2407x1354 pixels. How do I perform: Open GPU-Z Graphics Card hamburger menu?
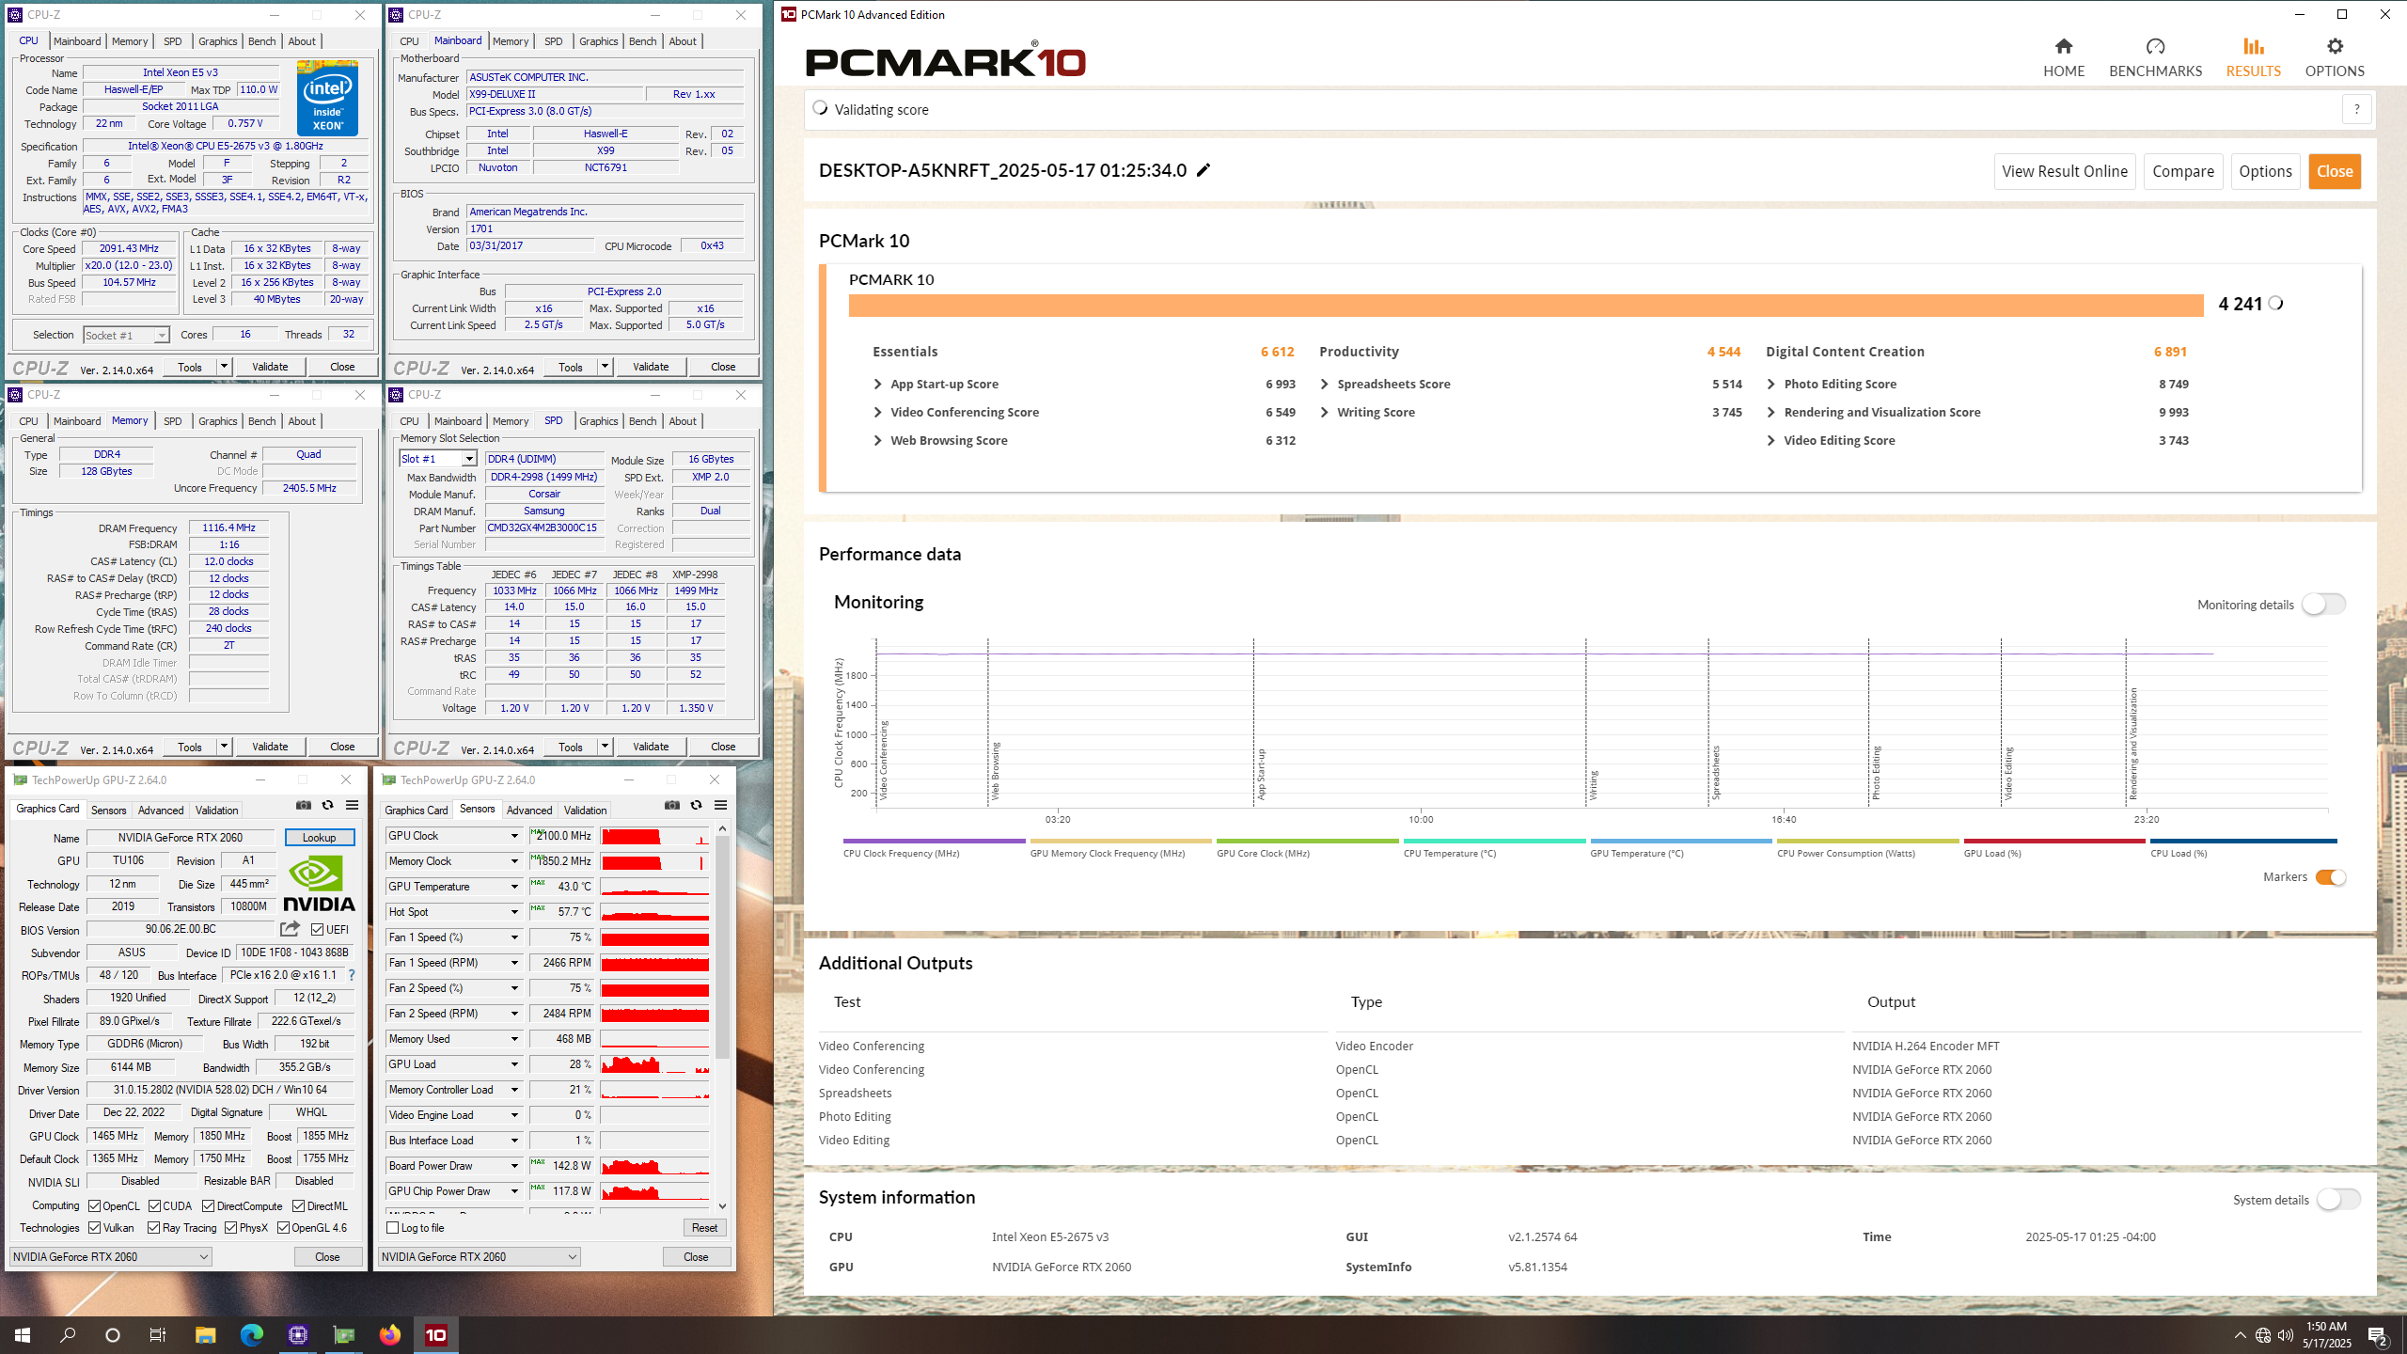(352, 805)
